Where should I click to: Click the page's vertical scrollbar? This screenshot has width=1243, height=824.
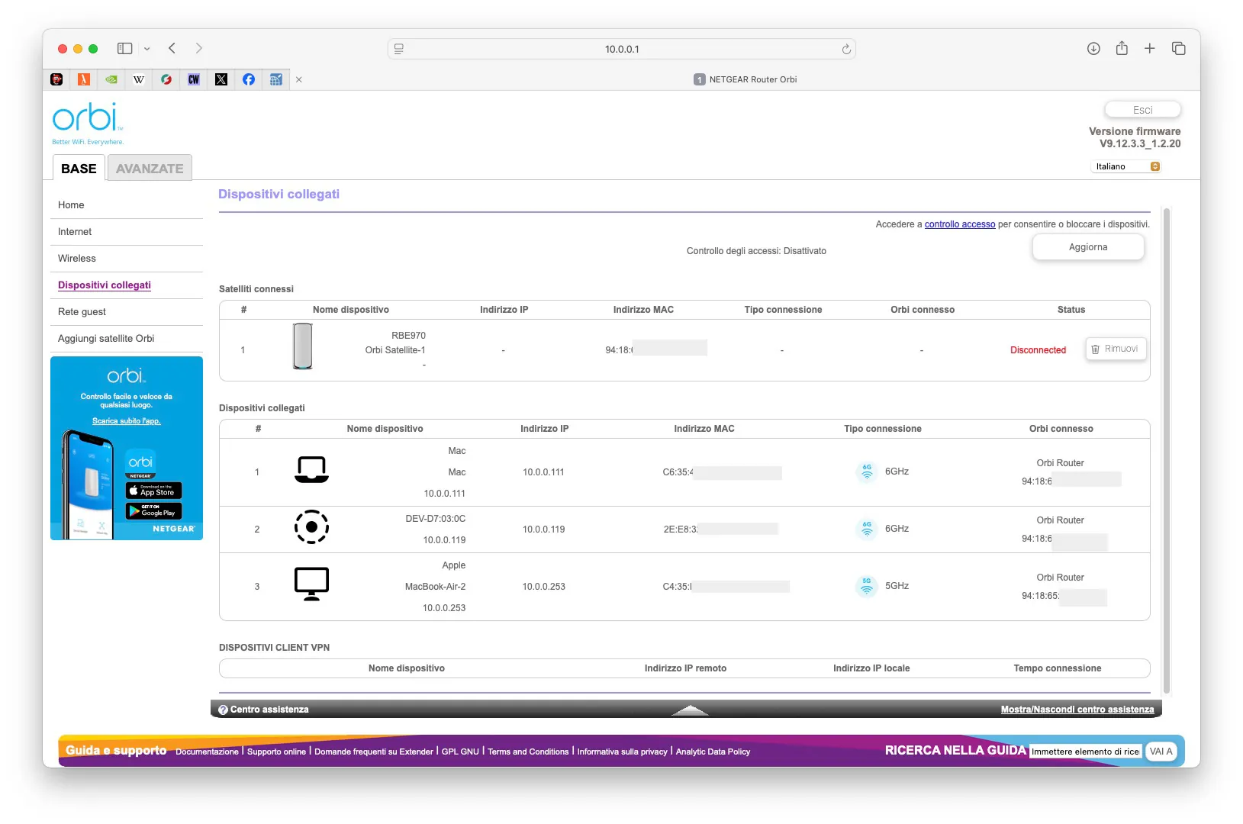1166,450
